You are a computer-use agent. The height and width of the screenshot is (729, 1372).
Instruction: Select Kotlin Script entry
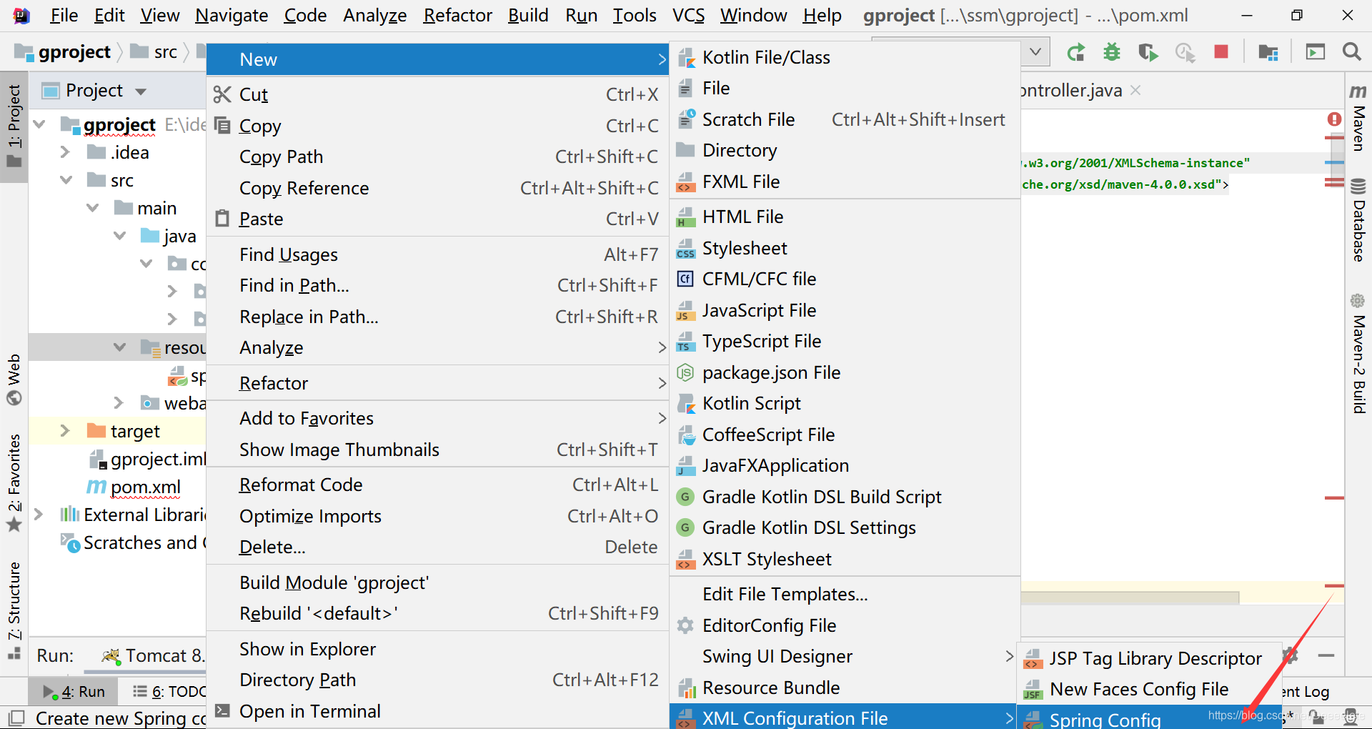click(845, 403)
